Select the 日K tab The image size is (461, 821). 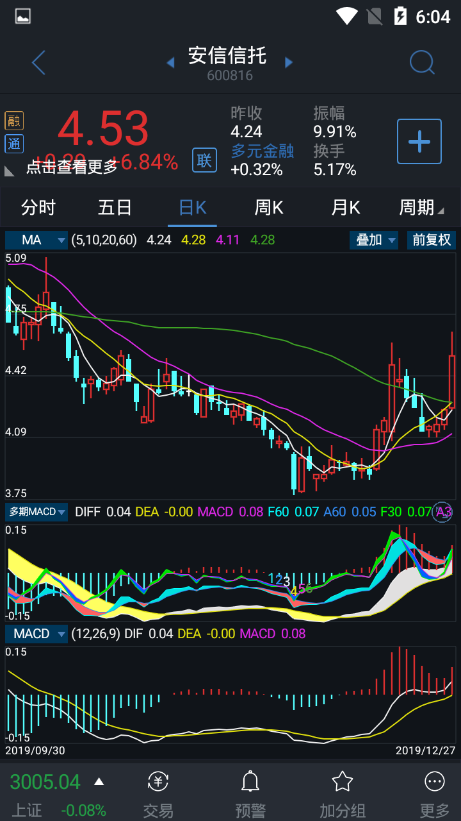[192, 208]
